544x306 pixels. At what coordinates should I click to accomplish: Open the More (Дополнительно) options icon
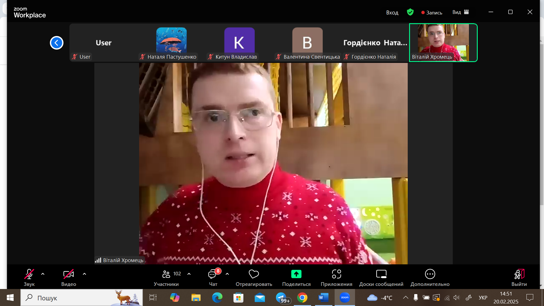(430, 274)
